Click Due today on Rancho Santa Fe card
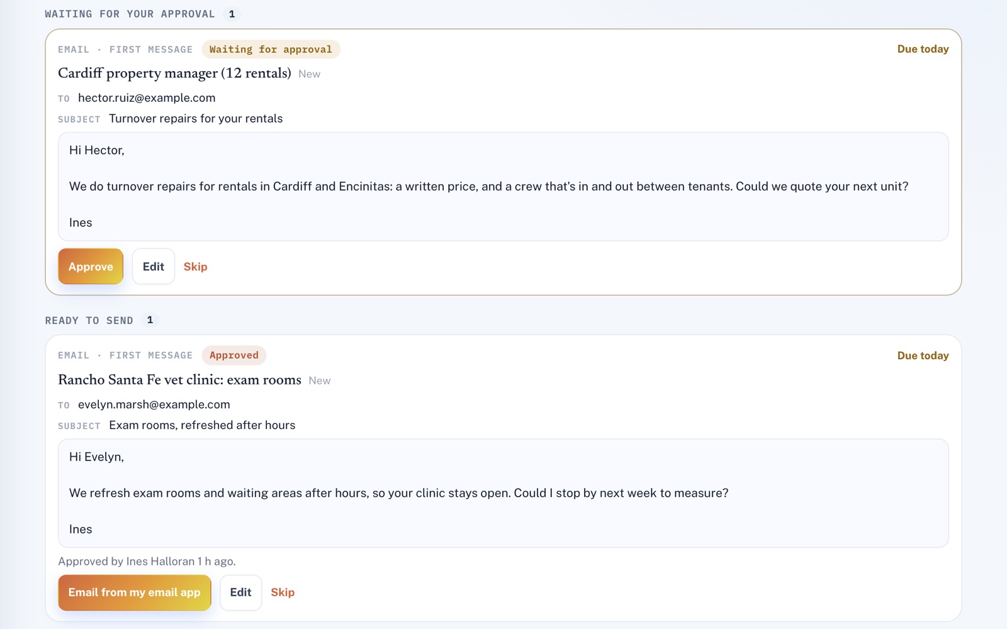Viewport: 1007px width, 629px height. (923, 355)
